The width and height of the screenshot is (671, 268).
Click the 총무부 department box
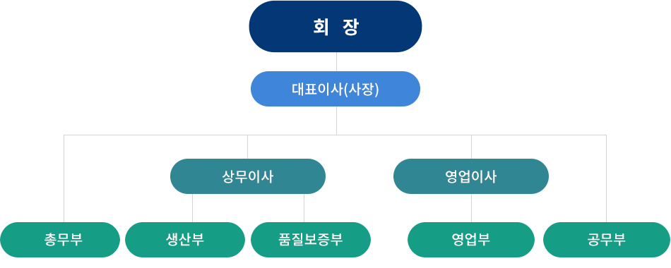pyautogui.click(x=60, y=240)
